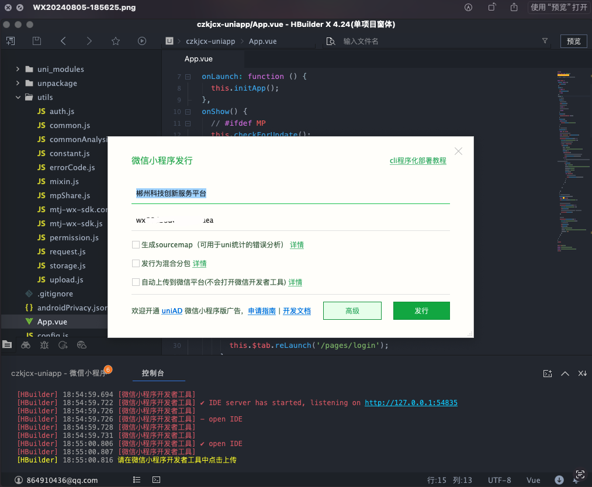Select .gitignore in the file tree

pos(55,293)
